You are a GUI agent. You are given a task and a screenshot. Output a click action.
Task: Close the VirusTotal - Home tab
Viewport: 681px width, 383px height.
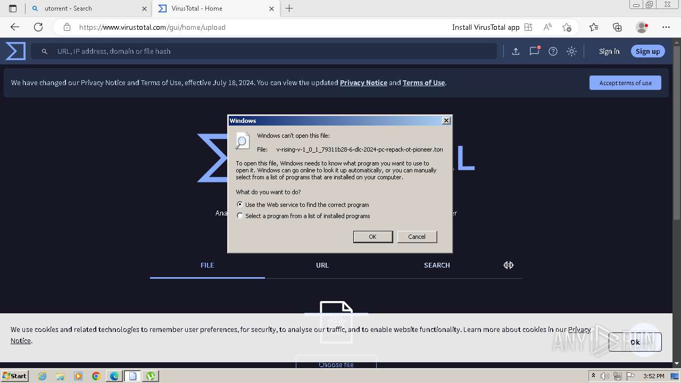(272, 9)
